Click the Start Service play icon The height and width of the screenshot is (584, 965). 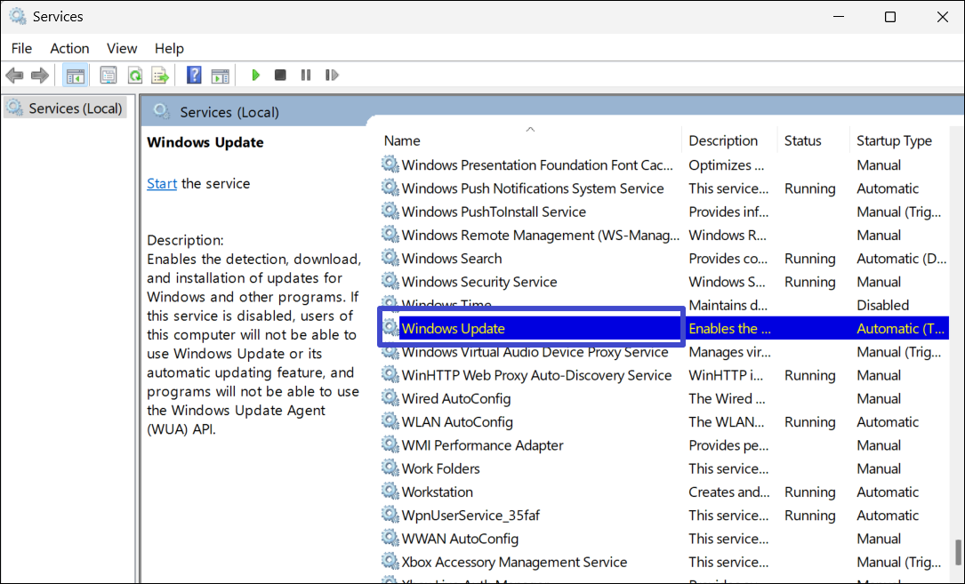tap(256, 76)
